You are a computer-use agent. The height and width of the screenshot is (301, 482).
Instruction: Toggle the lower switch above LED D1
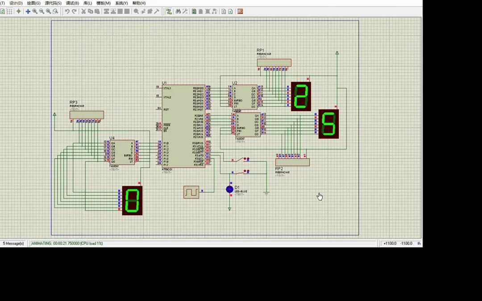point(245,170)
